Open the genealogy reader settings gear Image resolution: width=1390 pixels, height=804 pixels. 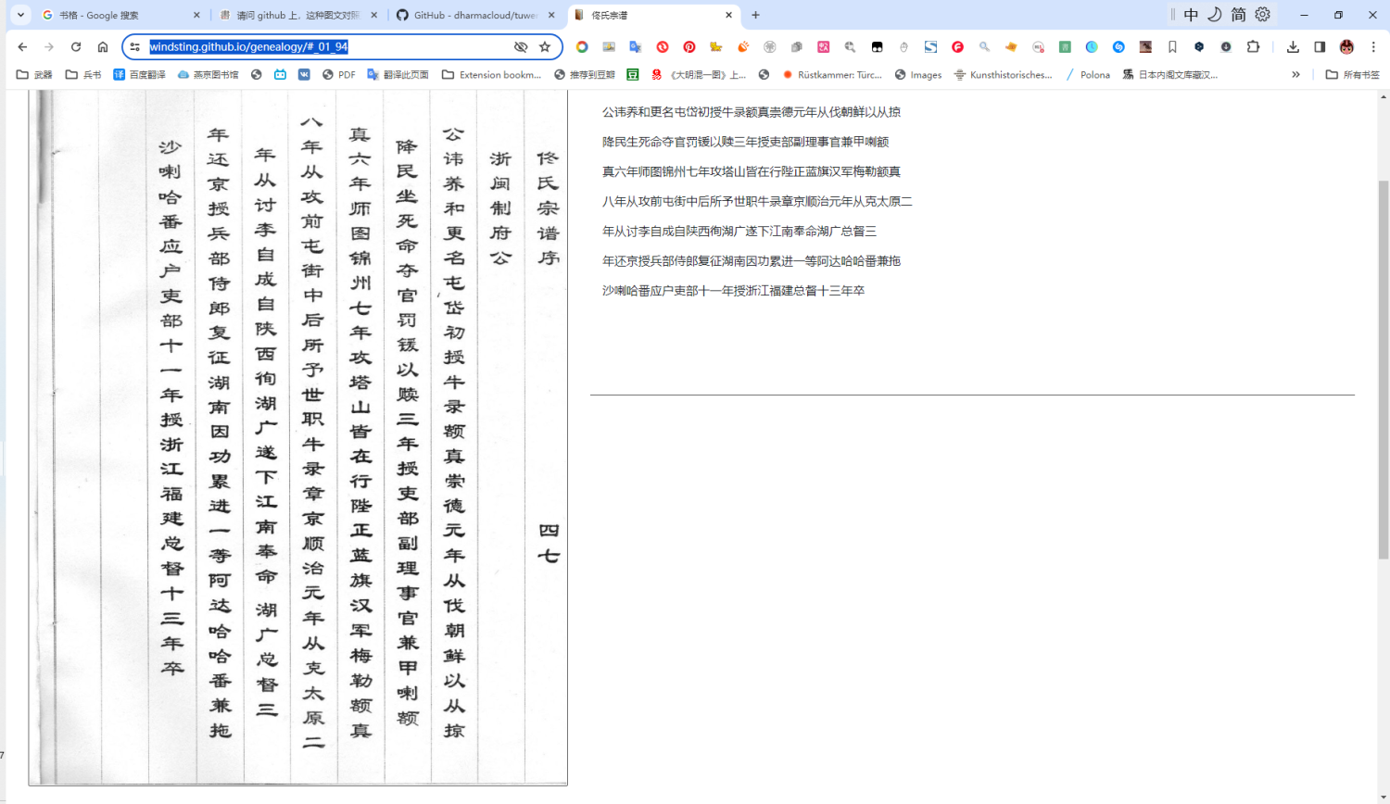pyautogui.click(x=1261, y=15)
